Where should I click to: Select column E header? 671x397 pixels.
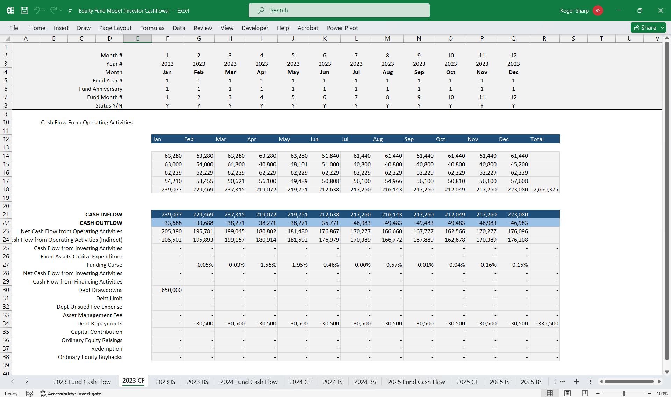click(137, 38)
